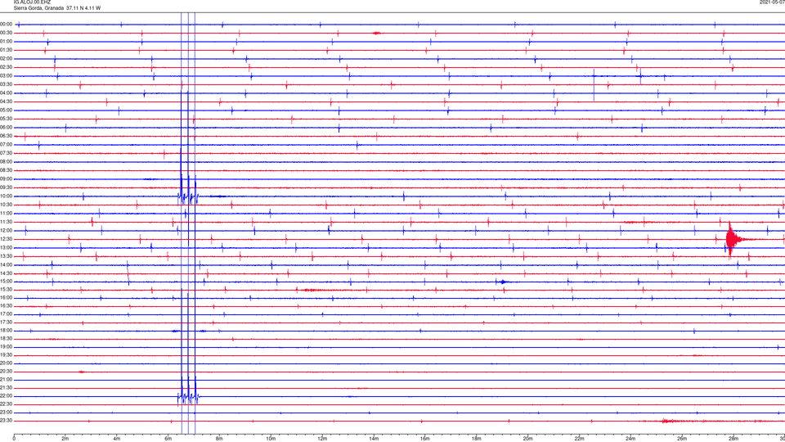Click the 26m tick on the minutes axis
Viewport: 785px width, 442px height.
(682, 439)
